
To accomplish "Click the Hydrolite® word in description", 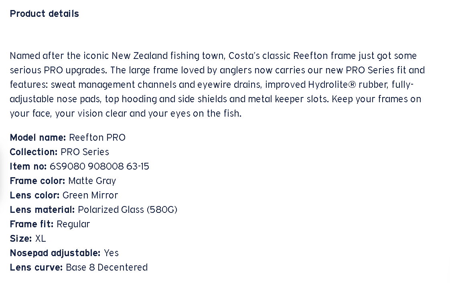I will [331, 85].
